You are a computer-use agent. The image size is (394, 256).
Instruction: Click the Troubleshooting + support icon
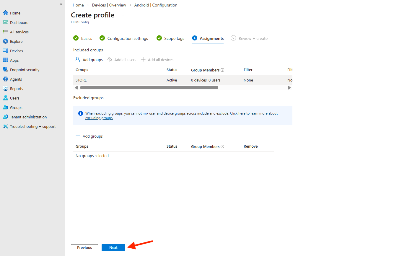(5, 126)
